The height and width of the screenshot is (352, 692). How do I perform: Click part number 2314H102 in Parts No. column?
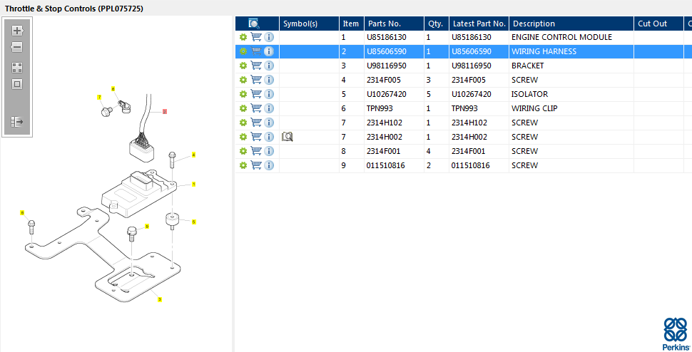pos(384,123)
